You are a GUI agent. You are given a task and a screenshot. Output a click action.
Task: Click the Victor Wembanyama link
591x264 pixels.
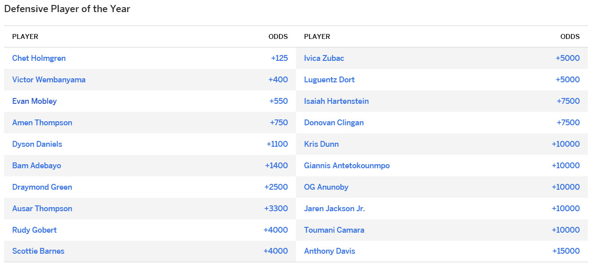49,80
